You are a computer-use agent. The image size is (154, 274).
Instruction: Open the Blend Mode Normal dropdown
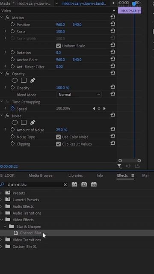79,95
